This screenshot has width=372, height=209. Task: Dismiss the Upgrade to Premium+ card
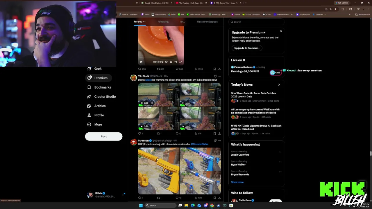(281, 31)
